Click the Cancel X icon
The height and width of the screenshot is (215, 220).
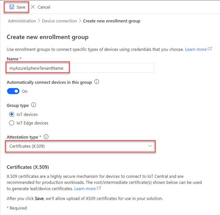33,7
